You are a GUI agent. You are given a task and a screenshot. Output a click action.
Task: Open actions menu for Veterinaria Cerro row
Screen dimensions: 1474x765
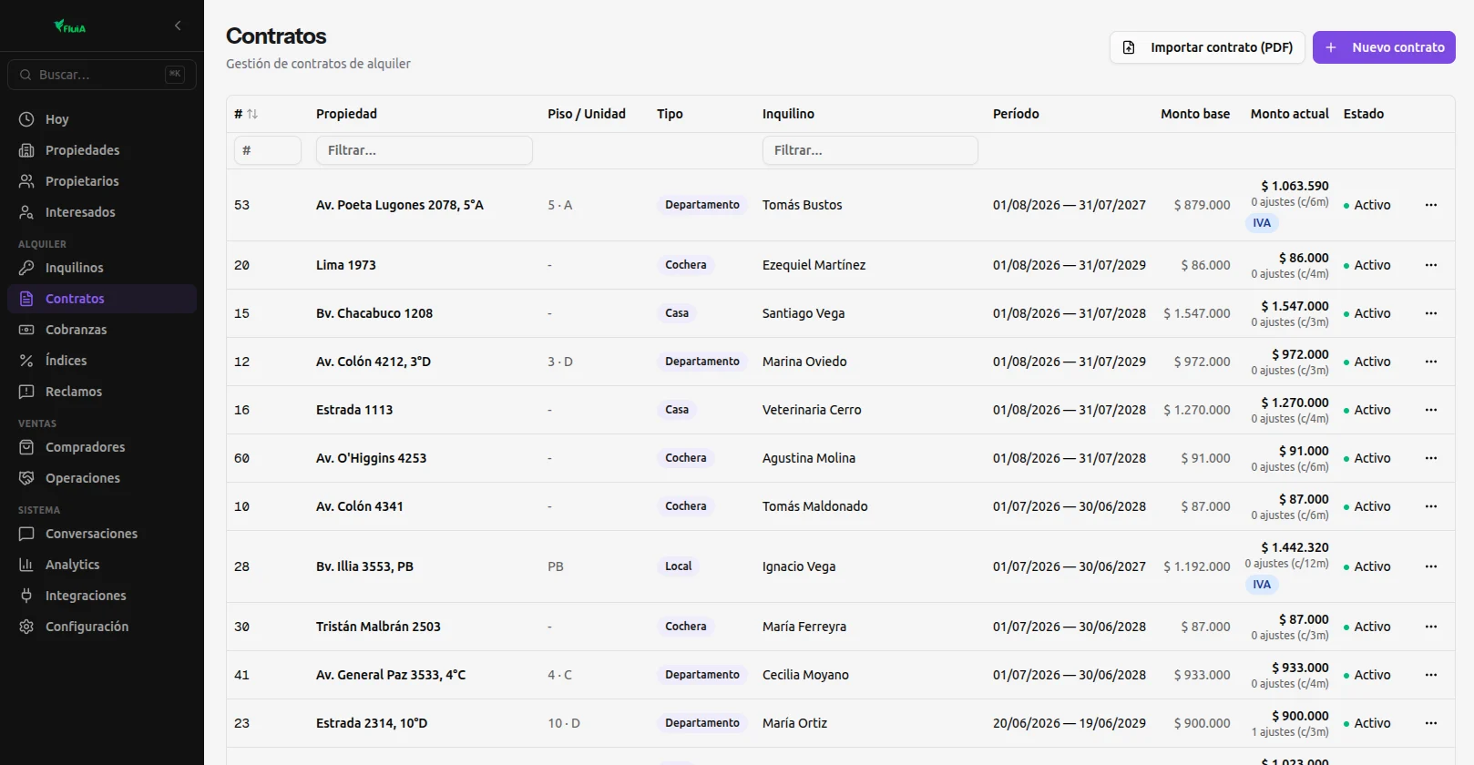(x=1431, y=410)
